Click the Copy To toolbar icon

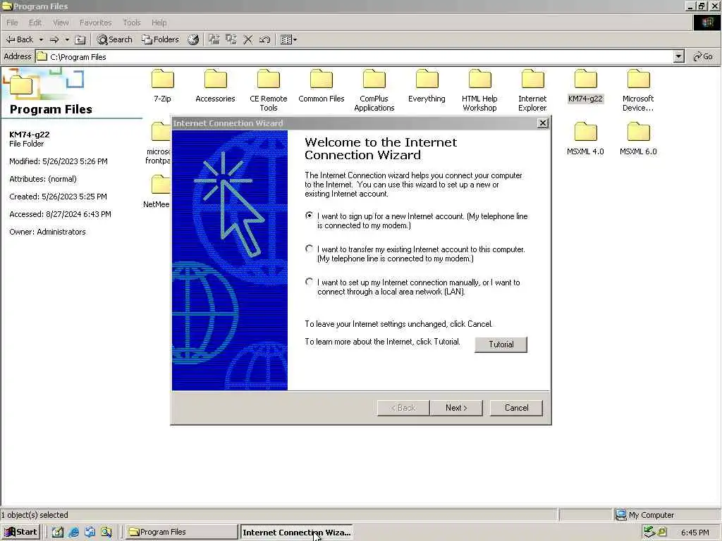click(x=231, y=39)
